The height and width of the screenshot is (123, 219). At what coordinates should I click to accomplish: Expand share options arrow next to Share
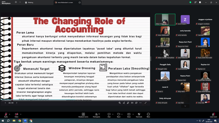[133, 114]
